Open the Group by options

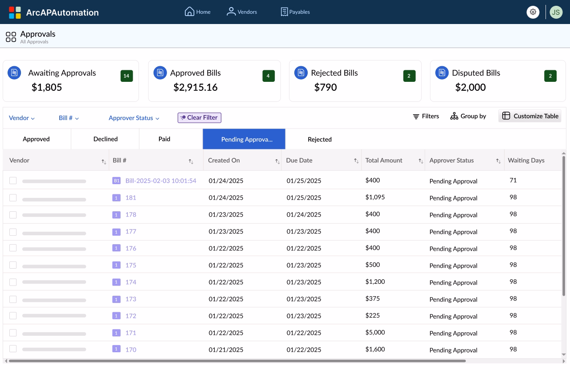pyautogui.click(x=468, y=116)
